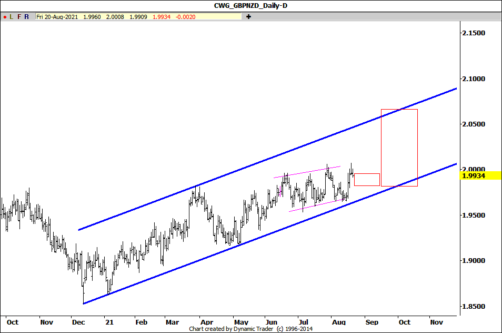Click the low price 1.9909
The height and width of the screenshot is (333, 502).
pyautogui.click(x=138, y=17)
